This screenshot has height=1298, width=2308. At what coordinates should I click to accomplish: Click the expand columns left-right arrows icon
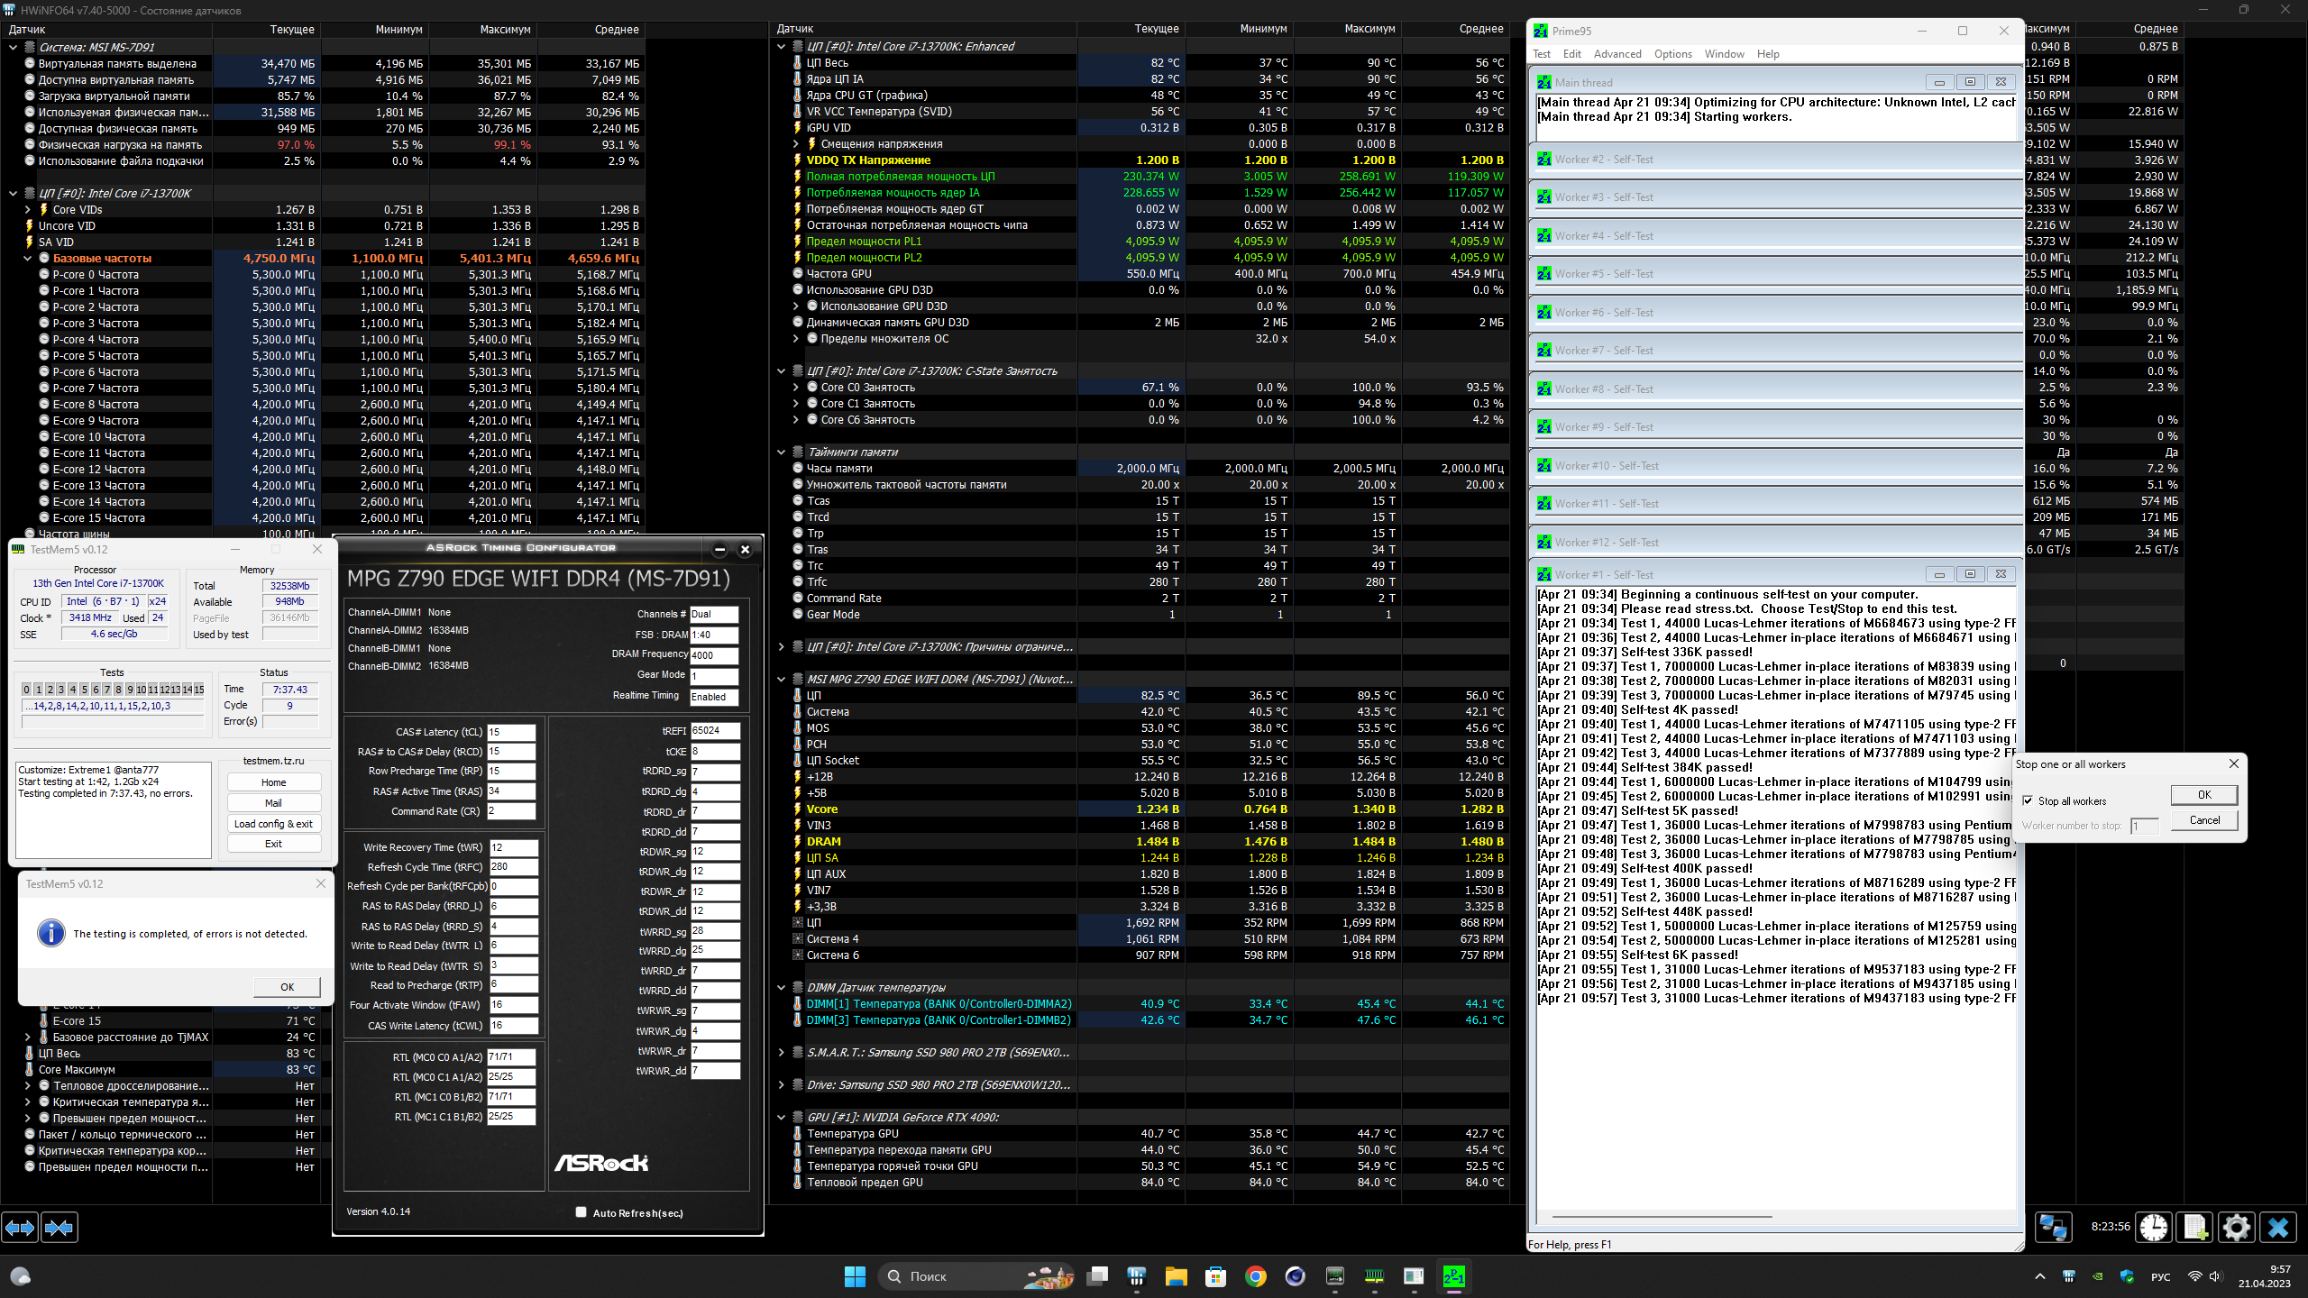[x=20, y=1228]
